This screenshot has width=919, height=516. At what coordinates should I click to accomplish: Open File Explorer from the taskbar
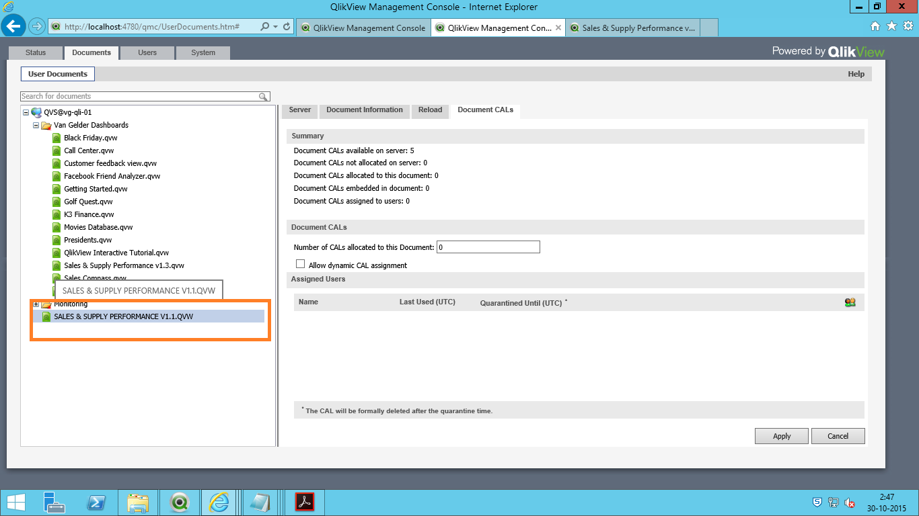(138, 503)
